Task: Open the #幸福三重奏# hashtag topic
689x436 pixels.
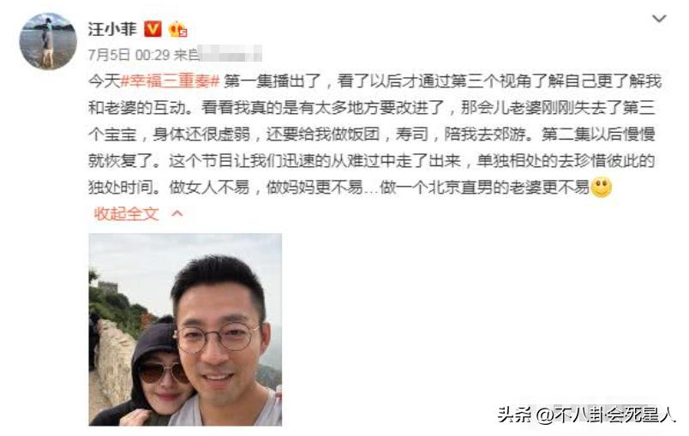Action: pos(170,81)
